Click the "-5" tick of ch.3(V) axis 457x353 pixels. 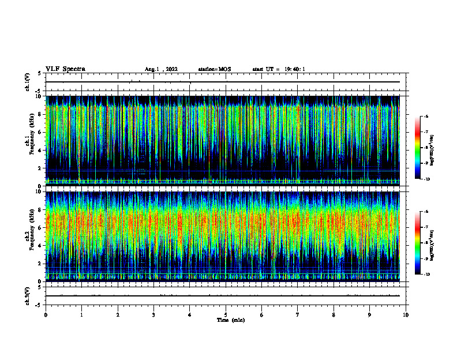38,305
